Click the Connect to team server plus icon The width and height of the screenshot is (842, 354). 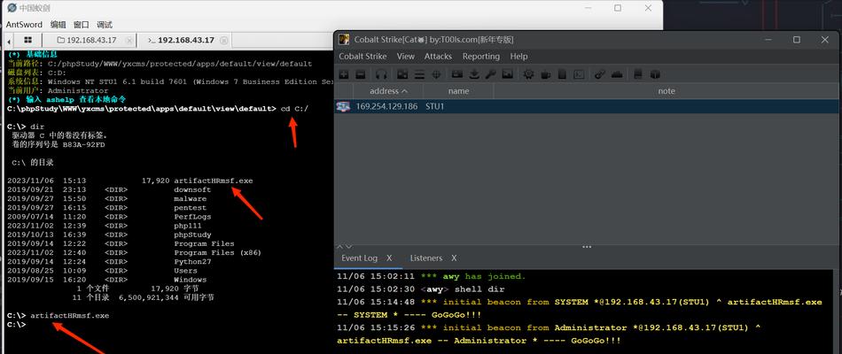coord(344,74)
